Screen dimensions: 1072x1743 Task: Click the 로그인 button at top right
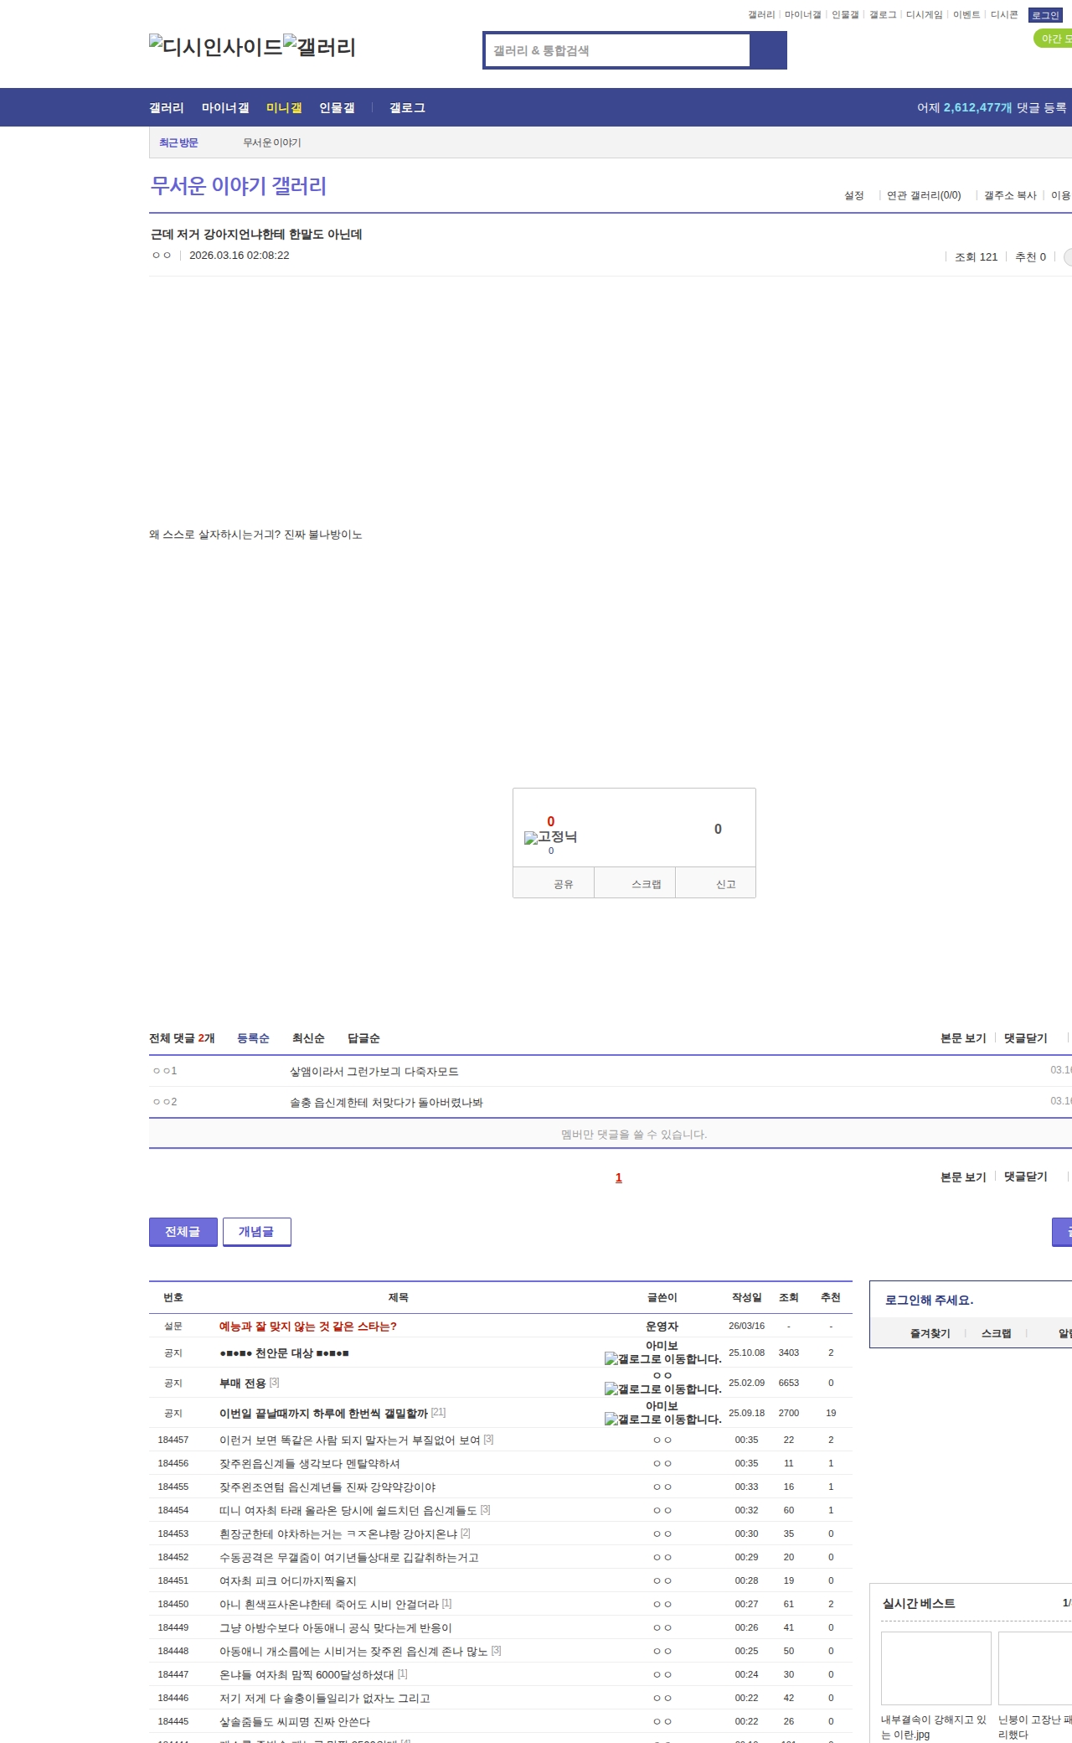(1045, 15)
